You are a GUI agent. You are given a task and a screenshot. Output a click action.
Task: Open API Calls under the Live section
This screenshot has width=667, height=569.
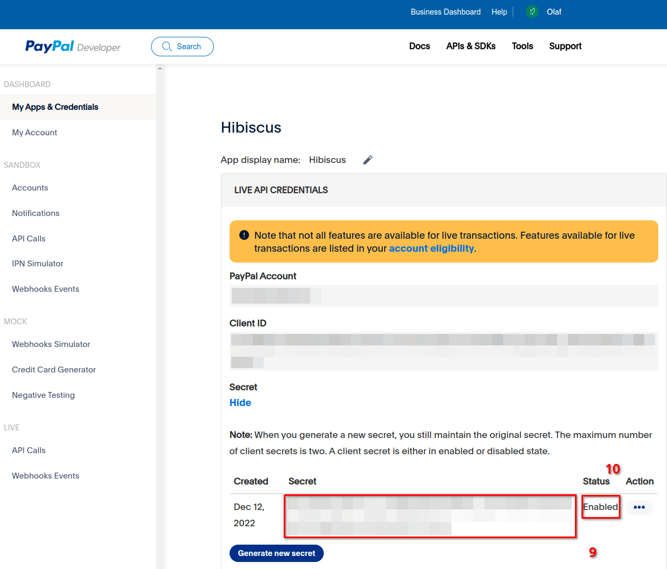click(29, 450)
